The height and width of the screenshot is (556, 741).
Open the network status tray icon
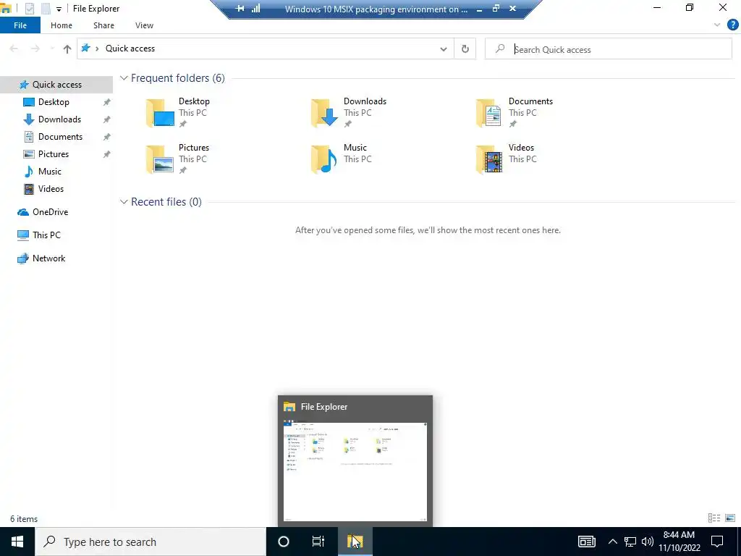click(x=630, y=542)
